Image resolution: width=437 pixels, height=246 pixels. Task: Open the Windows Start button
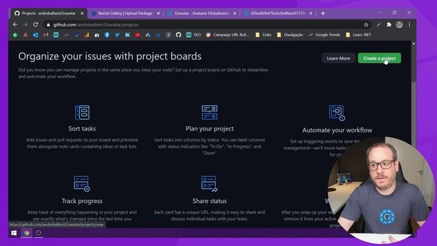(14, 232)
